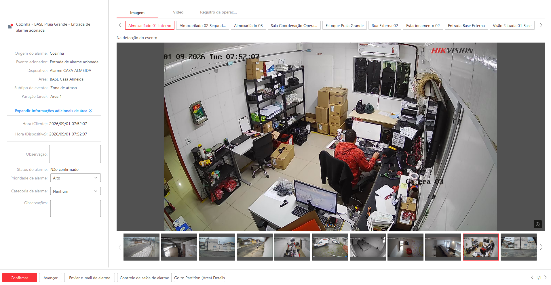Select Visão Faixada 01 Base camera tab

(512, 26)
